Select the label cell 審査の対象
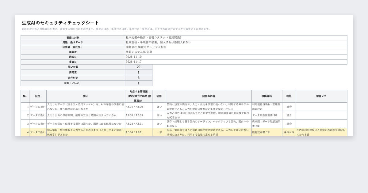Image resolution: width=368 pixels, height=193 pixels. click(73, 38)
